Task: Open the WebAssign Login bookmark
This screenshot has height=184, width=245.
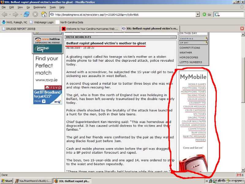Action: (43, 22)
